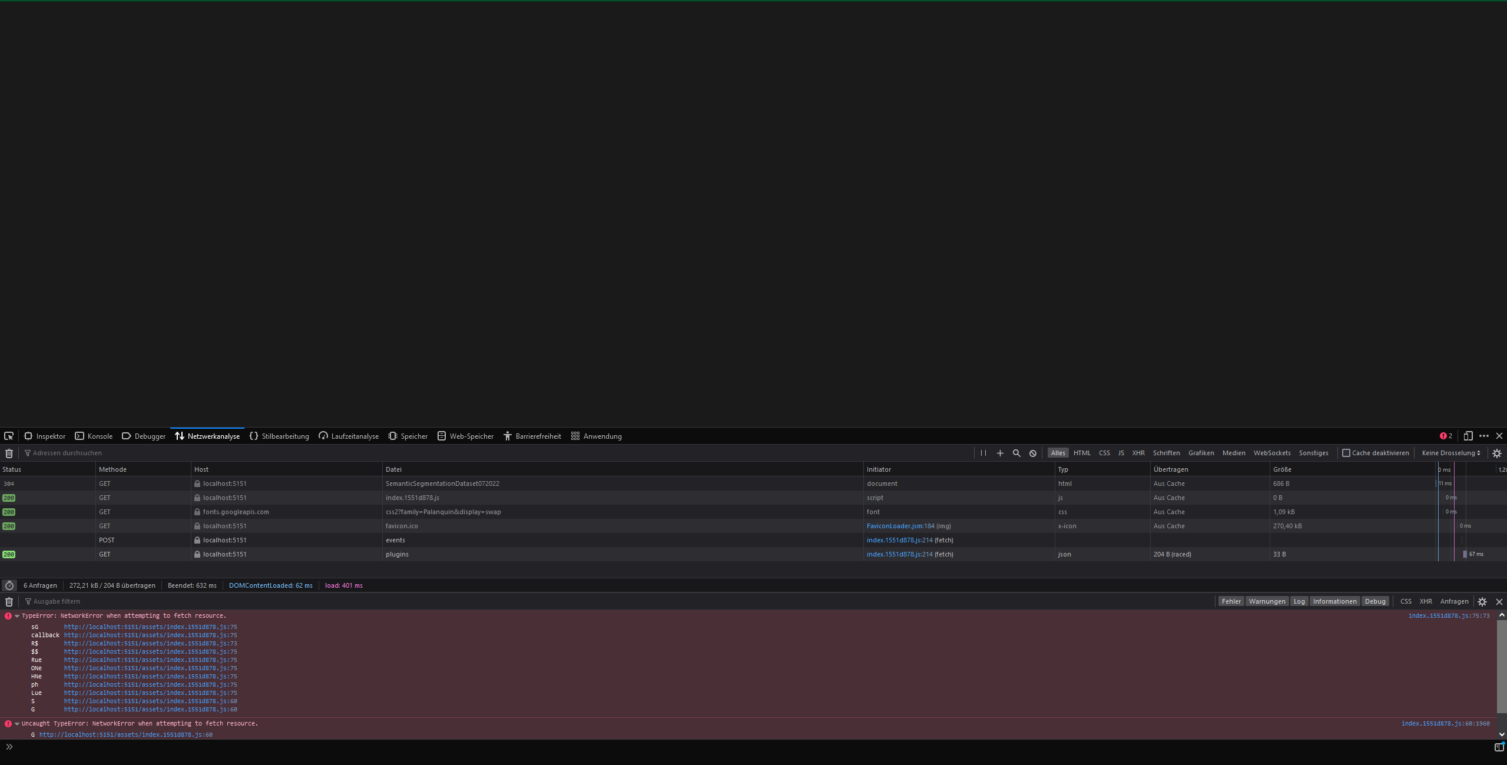Clear the console output

9,601
